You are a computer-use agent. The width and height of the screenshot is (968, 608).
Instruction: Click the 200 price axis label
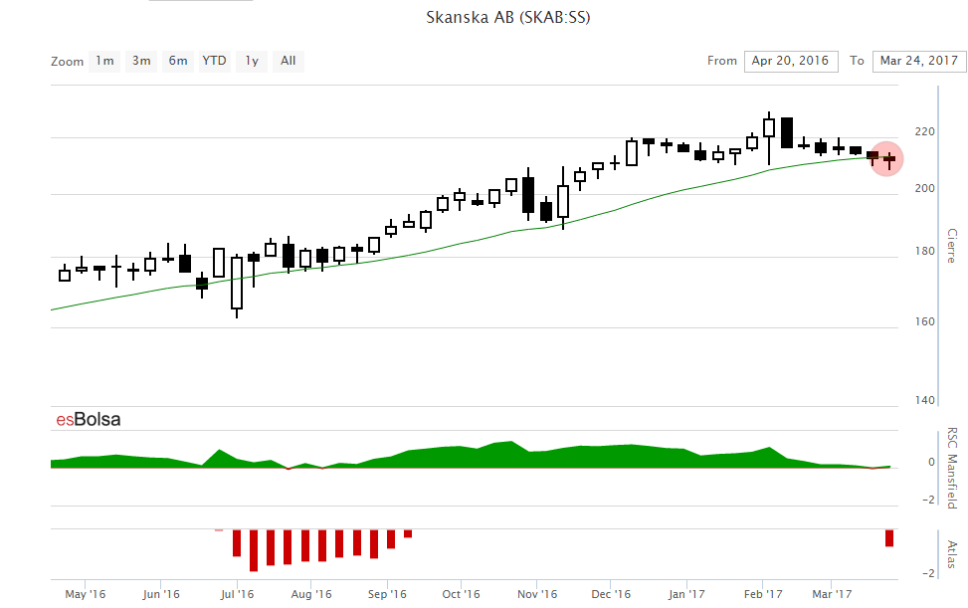tap(925, 188)
